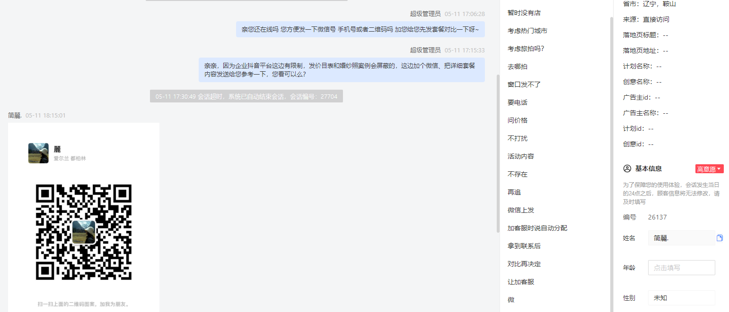Image resolution: width=729 pixels, height=312 pixels.
Task: Click the 姓名 field showing 简麗.
Action: click(x=681, y=238)
